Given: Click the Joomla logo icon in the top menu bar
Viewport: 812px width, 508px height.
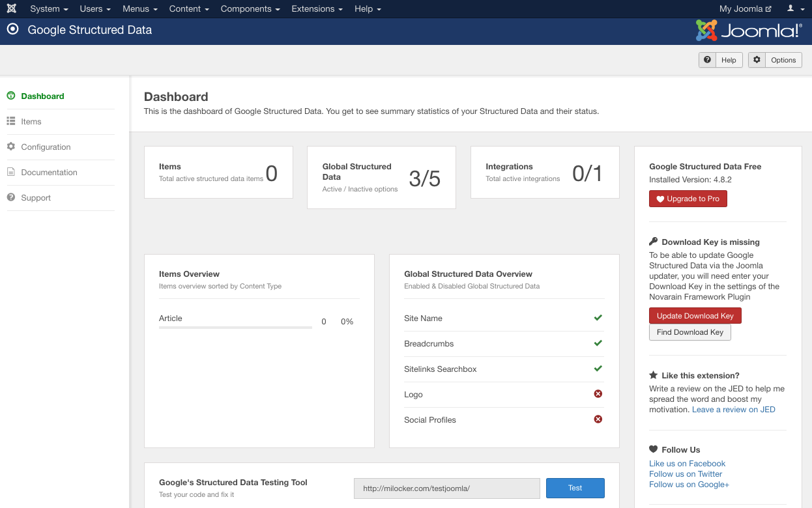Looking at the screenshot, I should [12, 8].
